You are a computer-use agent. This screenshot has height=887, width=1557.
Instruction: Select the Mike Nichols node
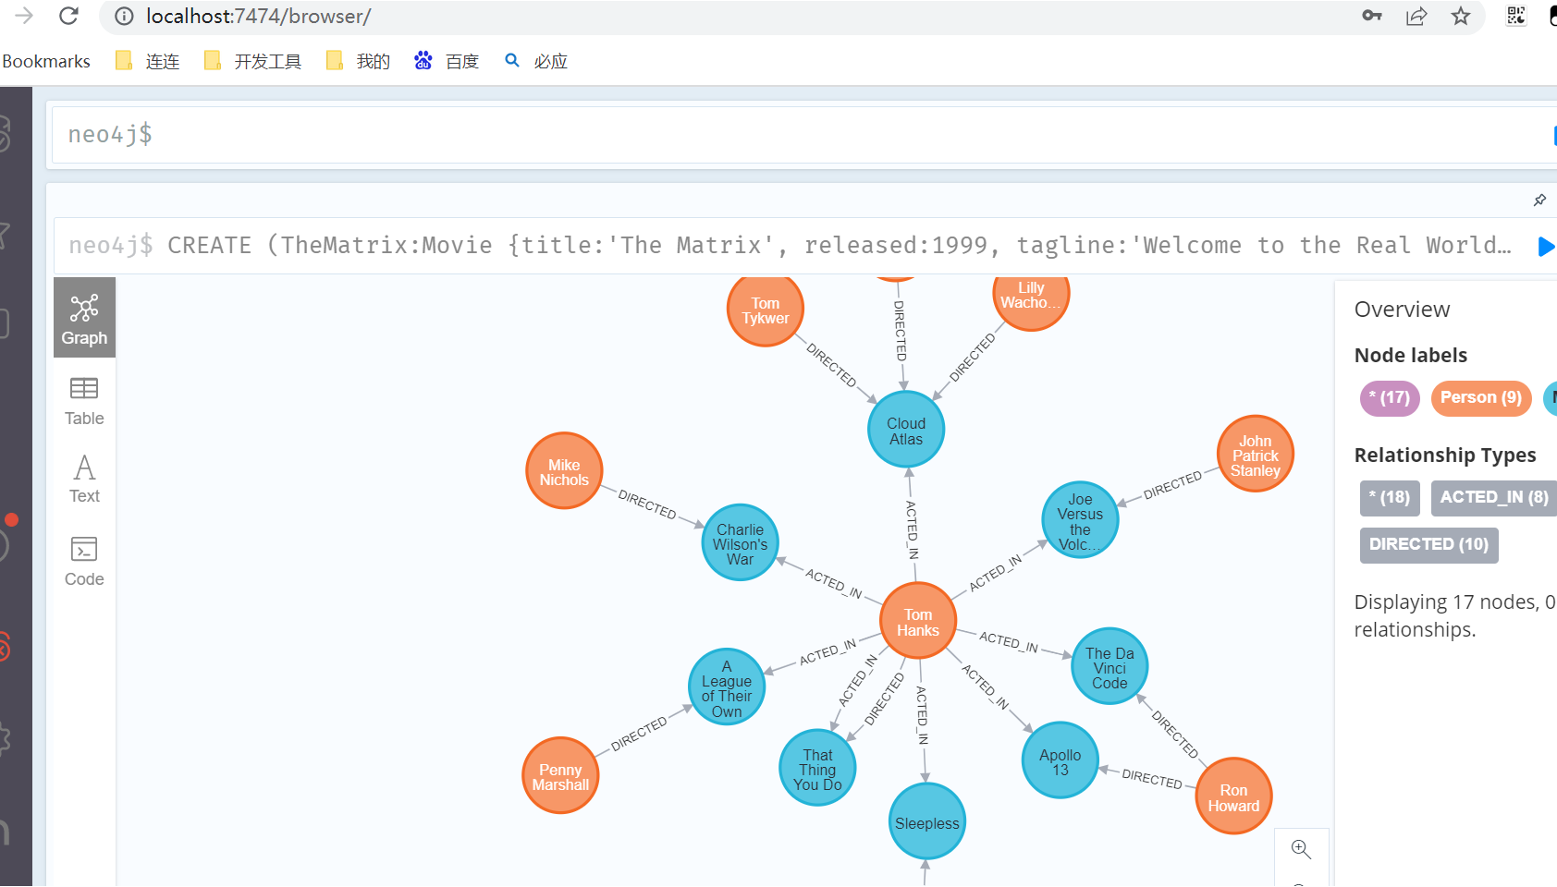(564, 471)
